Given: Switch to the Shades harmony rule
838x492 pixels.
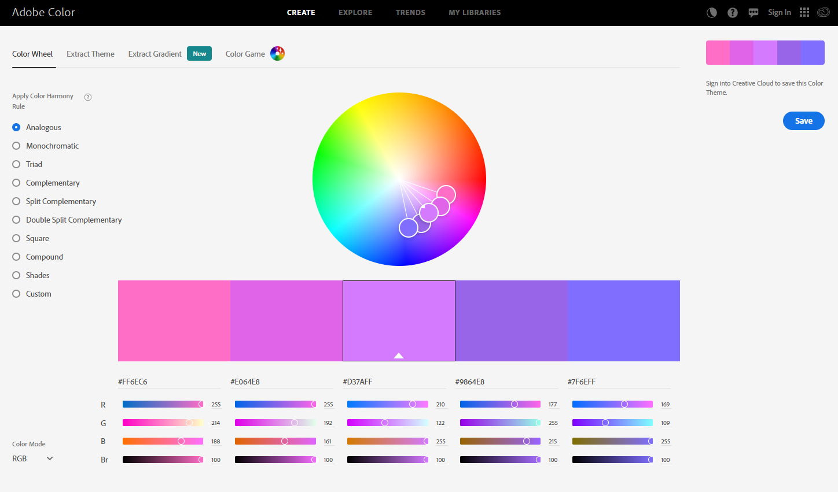Looking at the screenshot, I should pos(16,275).
